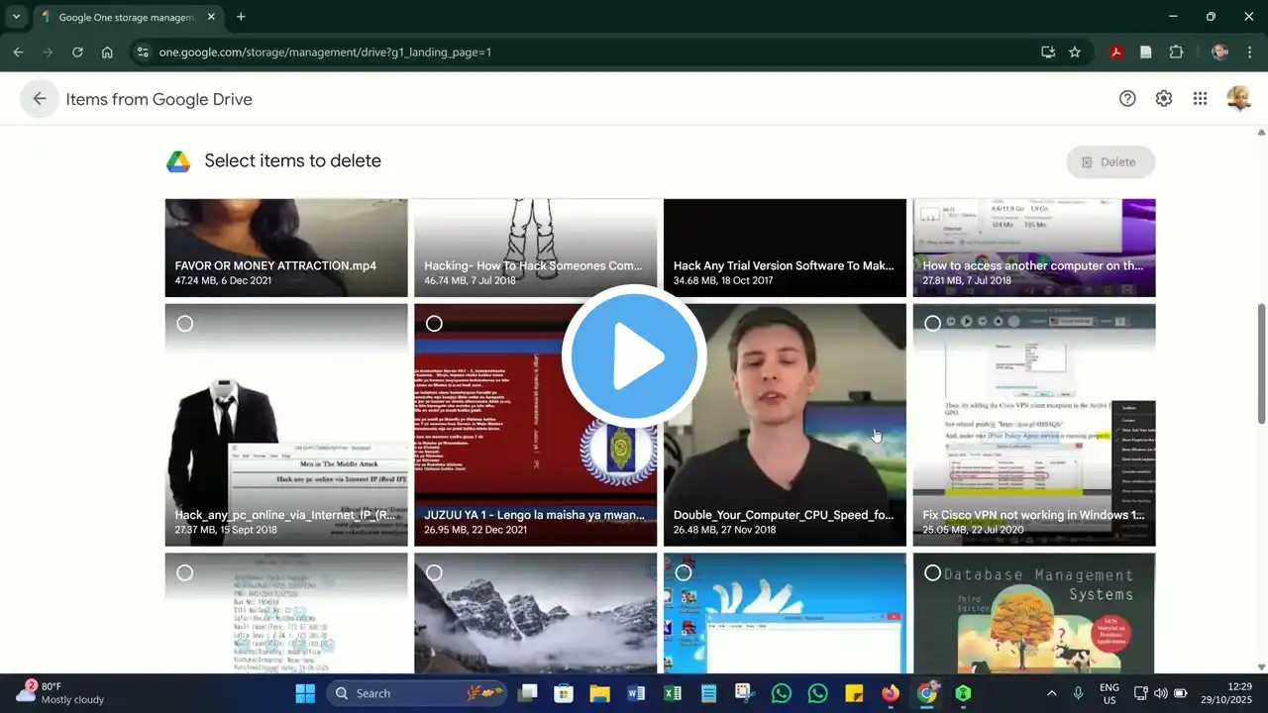Click the "34.68 MB, 18 Oct 2017" text
This screenshot has width=1268, height=713.
coord(724,281)
